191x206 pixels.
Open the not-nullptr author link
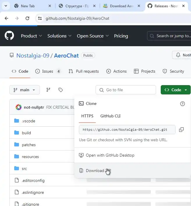pyautogui.click(x=34, y=107)
